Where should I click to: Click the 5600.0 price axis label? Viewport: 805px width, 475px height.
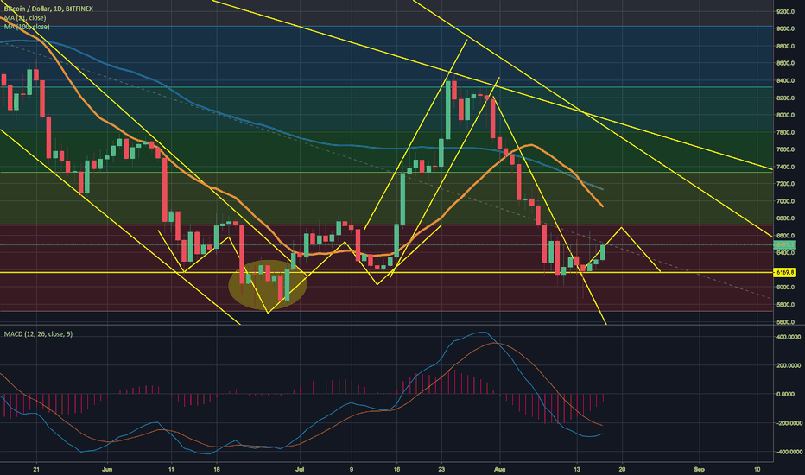[x=785, y=322]
